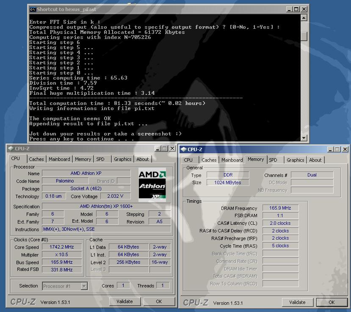Click the Package value Socket A (462)

tap(86, 188)
